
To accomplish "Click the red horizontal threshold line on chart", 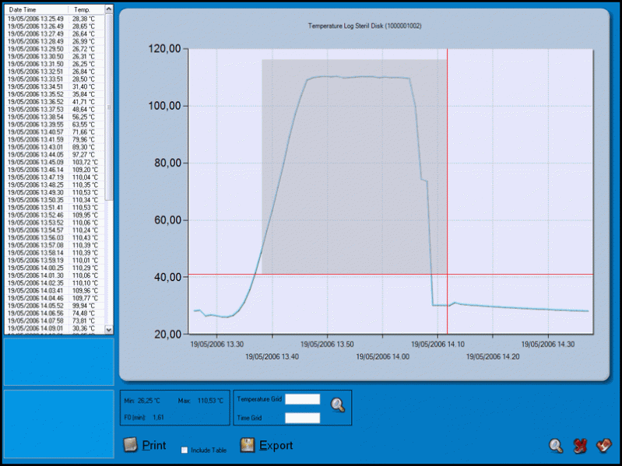I will tap(350, 274).
